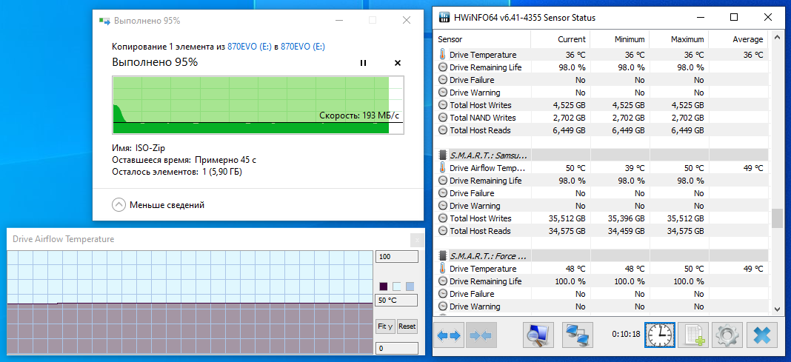Click the shrink sensor columns arrows icon
Image resolution: width=791 pixels, height=362 pixels.
coord(482,335)
